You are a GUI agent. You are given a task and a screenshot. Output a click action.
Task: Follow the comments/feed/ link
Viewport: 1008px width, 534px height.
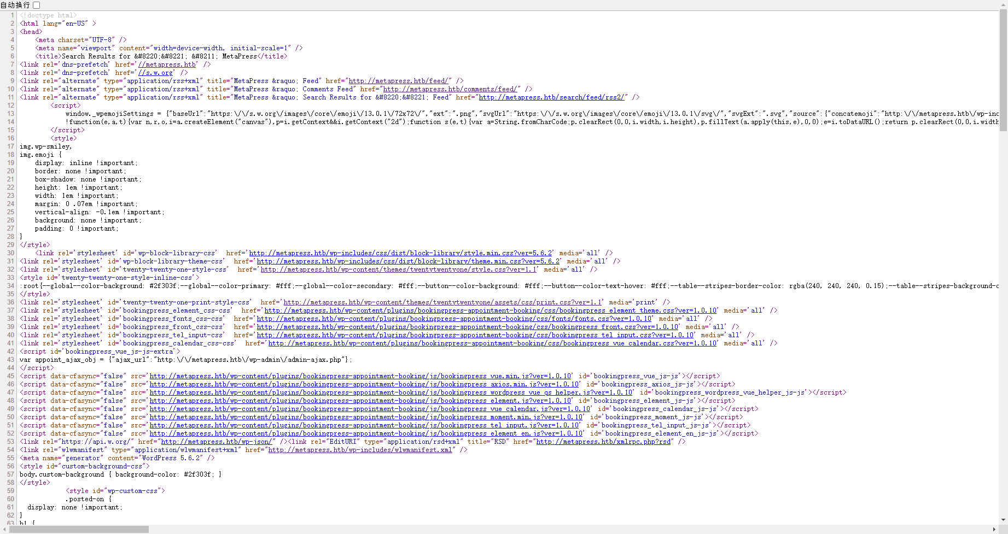(451, 89)
